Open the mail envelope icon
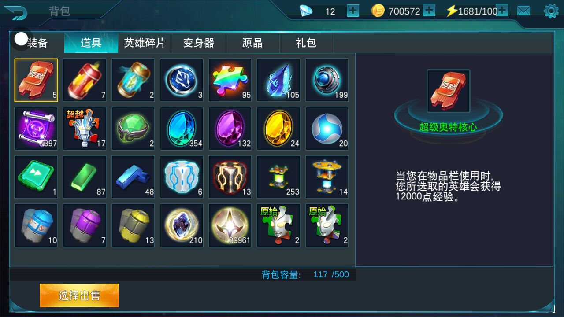Image resolution: width=564 pixels, height=317 pixels. pyautogui.click(x=523, y=11)
